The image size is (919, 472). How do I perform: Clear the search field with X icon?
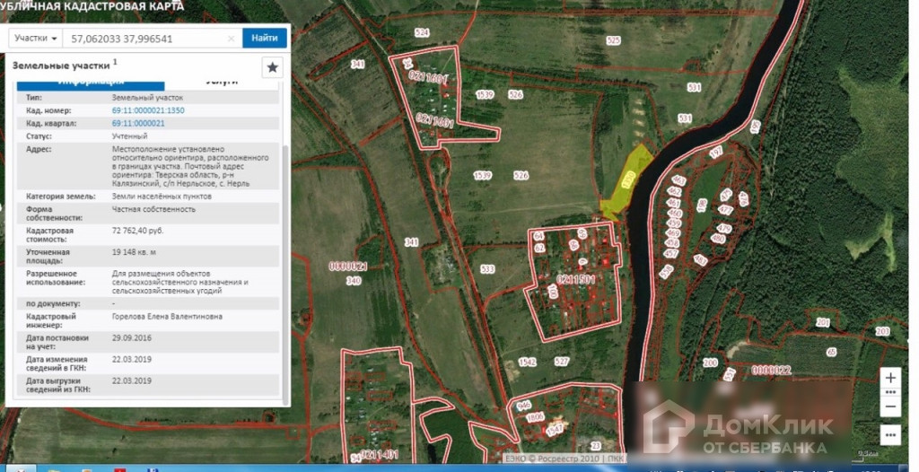[x=232, y=39]
